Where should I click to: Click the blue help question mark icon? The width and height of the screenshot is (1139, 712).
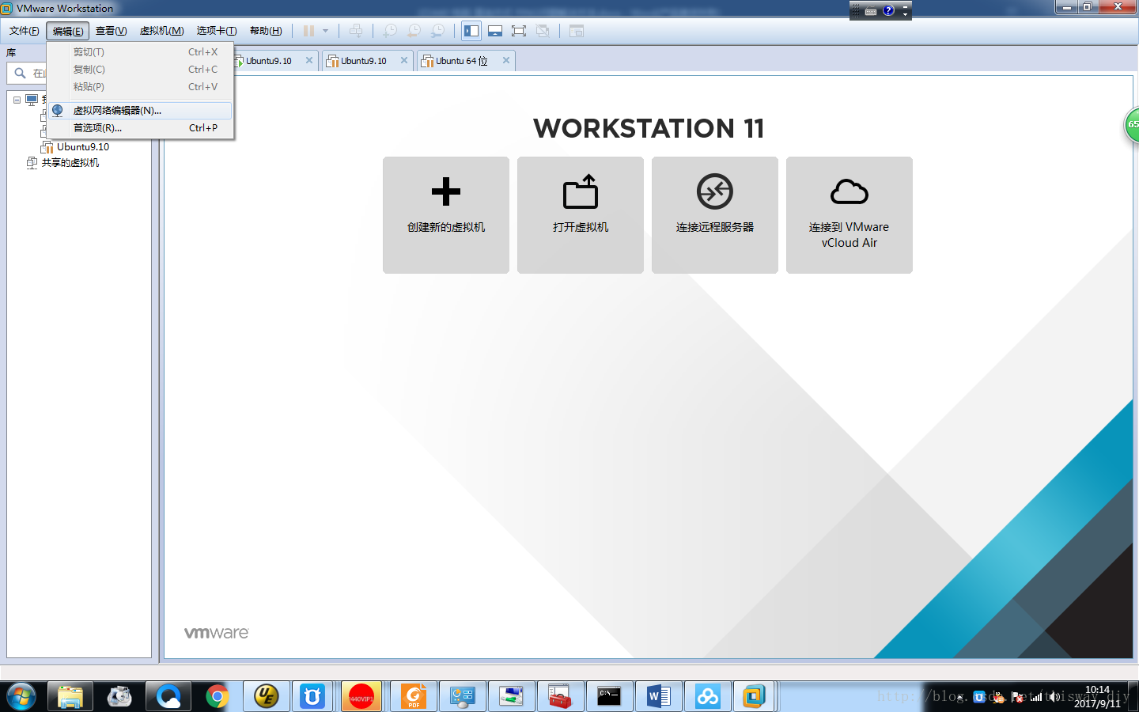coord(888,10)
